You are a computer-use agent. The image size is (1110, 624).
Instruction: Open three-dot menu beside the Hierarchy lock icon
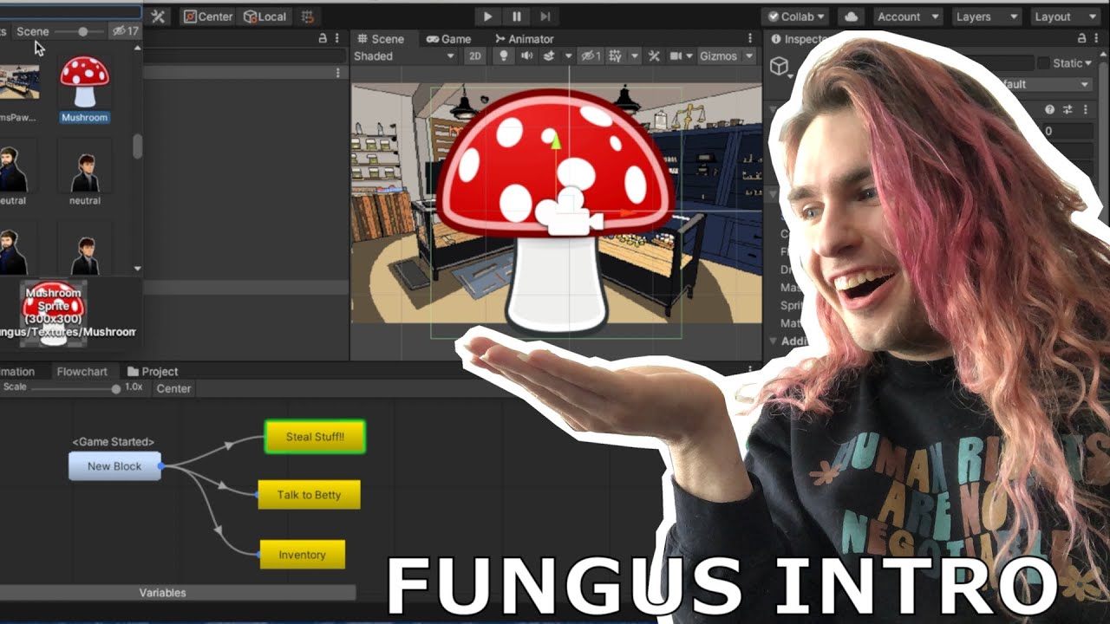337,38
